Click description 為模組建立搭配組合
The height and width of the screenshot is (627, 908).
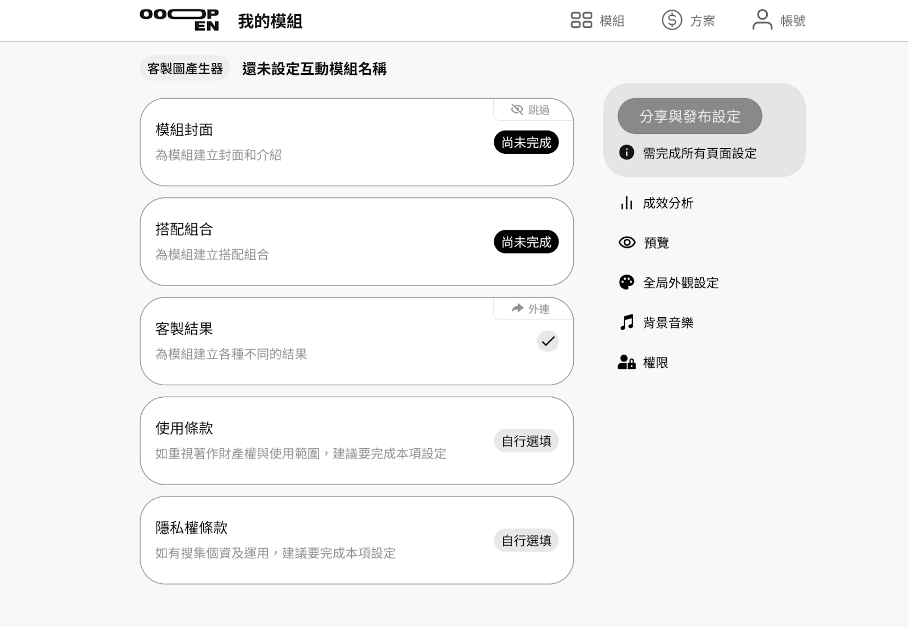[212, 254]
